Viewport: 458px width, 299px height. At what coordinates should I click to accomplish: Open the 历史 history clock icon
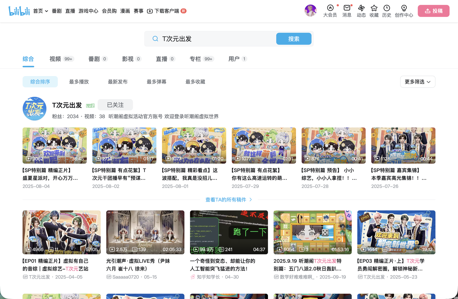[386, 11]
